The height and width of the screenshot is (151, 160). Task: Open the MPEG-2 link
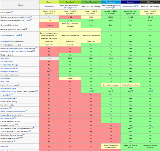click(13, 48)
